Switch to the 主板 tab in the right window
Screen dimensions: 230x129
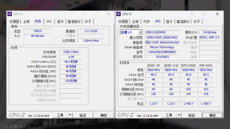135,22
